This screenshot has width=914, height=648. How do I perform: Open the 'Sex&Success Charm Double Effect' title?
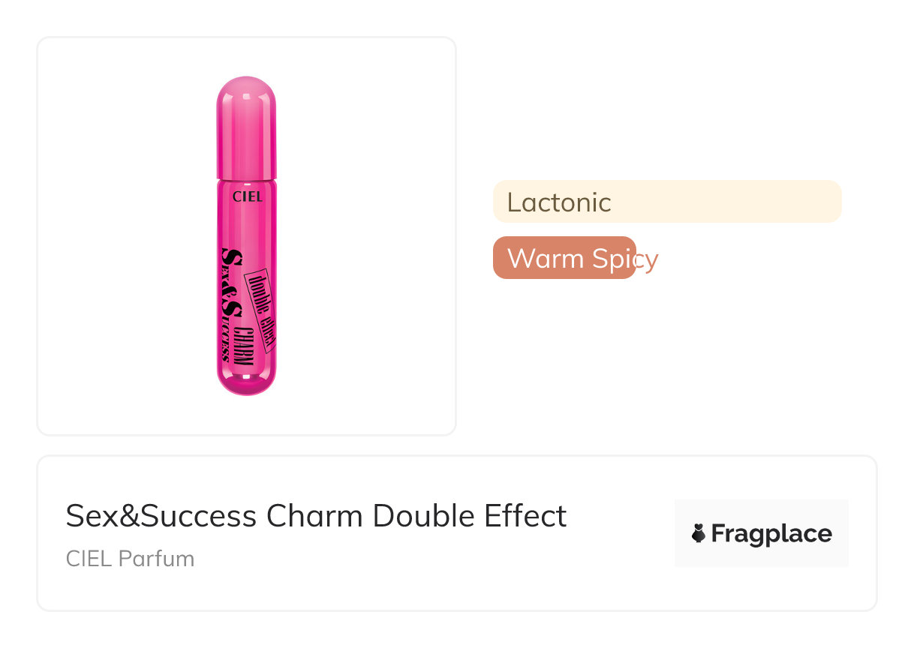click(x=316, y=516)
